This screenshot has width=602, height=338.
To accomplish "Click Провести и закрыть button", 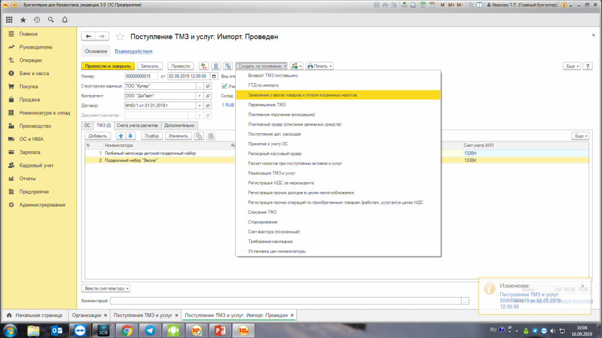I will click(x=108, y=66).
